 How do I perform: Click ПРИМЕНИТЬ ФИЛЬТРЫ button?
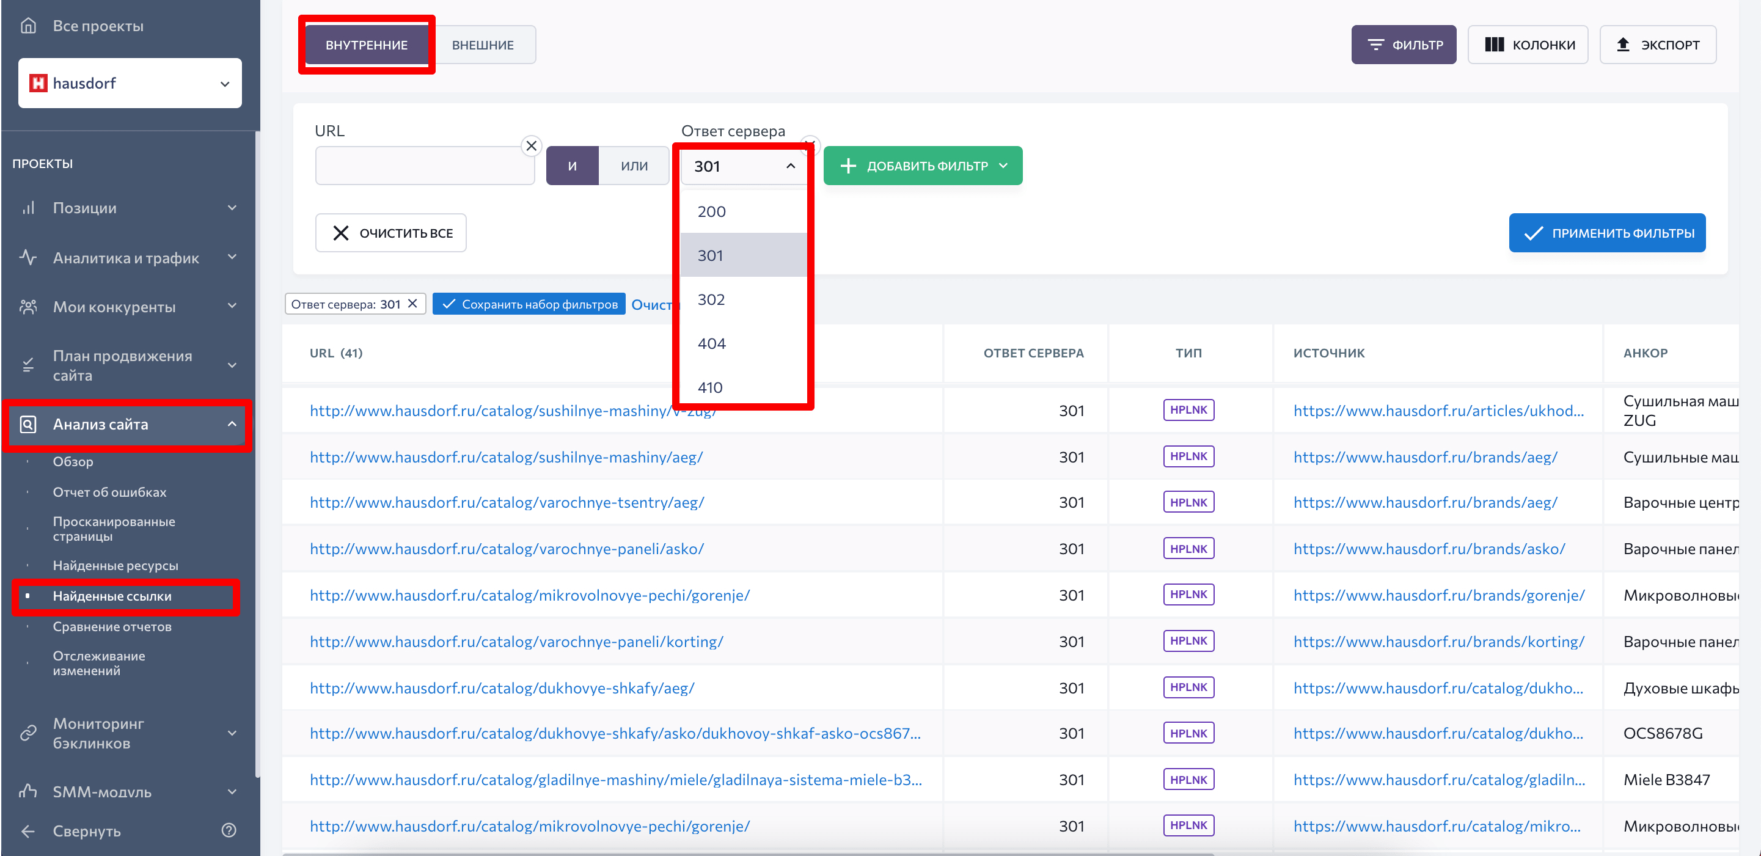tap(1606, 233)
